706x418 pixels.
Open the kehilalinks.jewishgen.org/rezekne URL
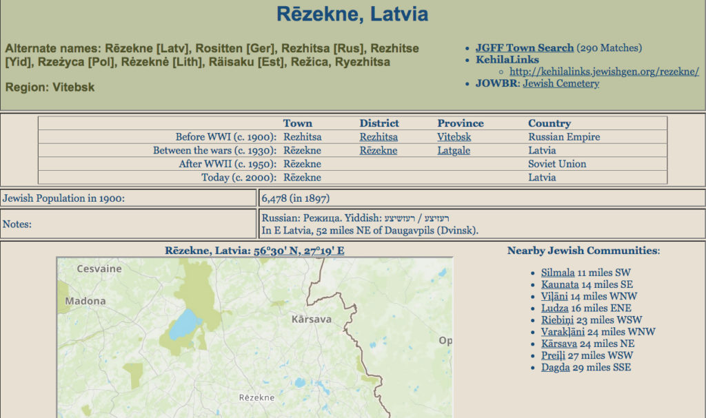tap(604, 72)
